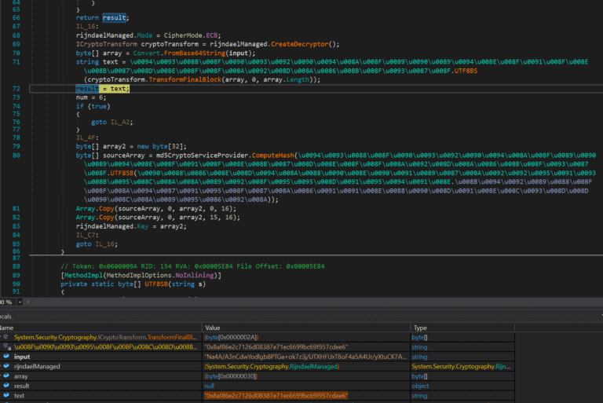Click the IL_4F label on line 78
603x403 pixels.
(x=87, y=137)
